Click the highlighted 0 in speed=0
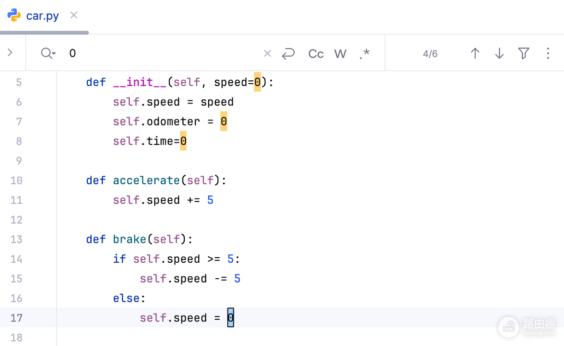This screenshot has height=346, width=564. (257, 82)
